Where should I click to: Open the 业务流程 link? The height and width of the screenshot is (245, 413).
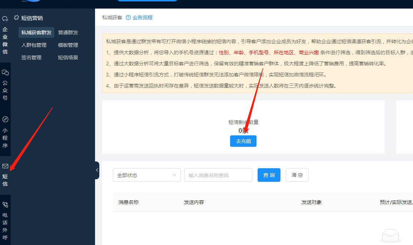click(x=143, y=17)
